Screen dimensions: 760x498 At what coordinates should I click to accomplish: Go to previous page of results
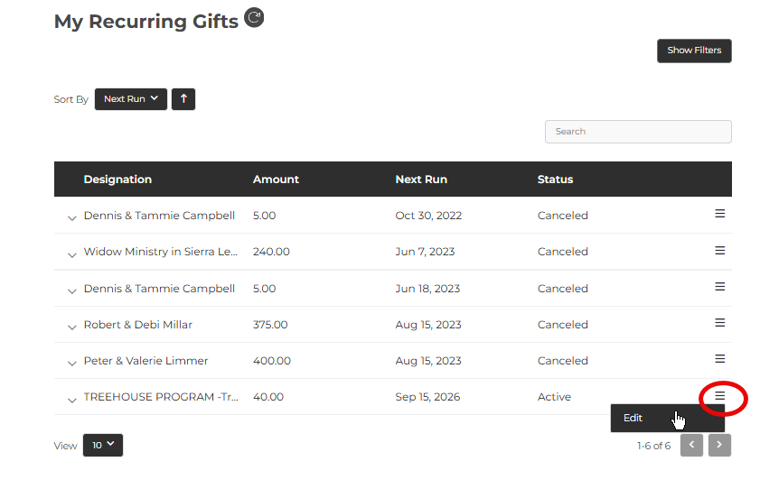(691, 445)
